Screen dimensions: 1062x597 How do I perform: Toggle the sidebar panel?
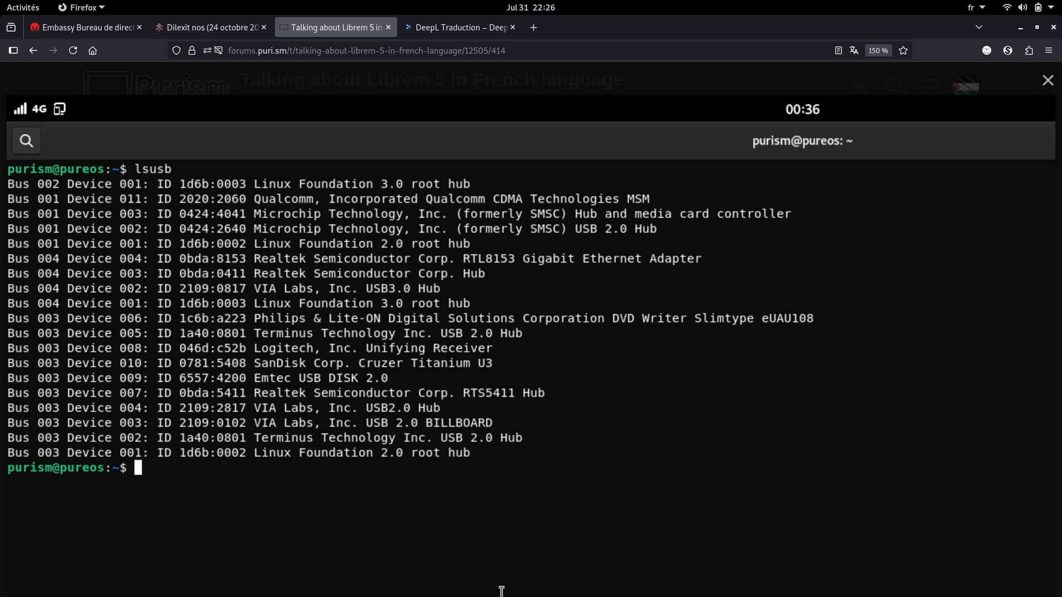[x=13, y=50]
